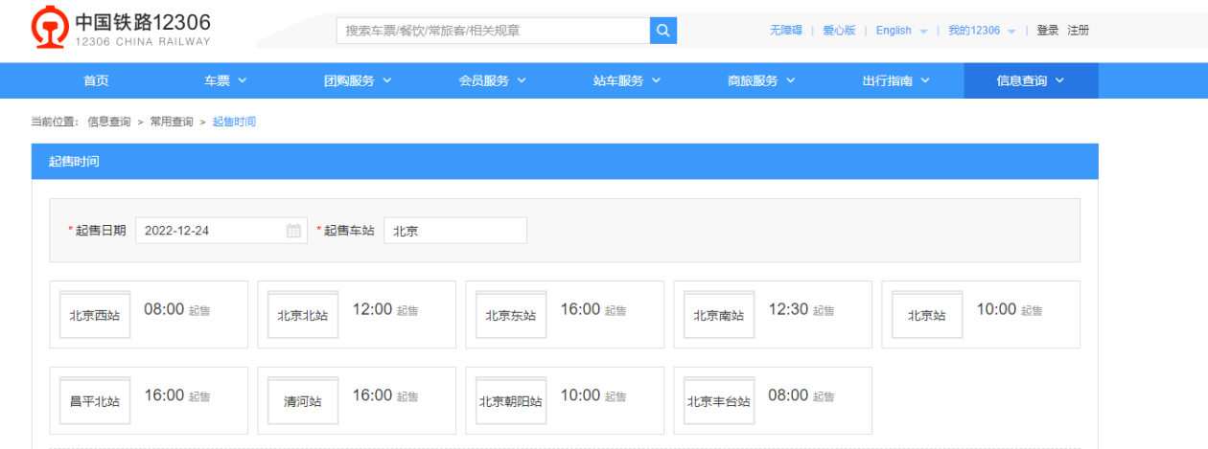Go to 首页 in navigation bar

pyautogui.click(x=96, y=80)
